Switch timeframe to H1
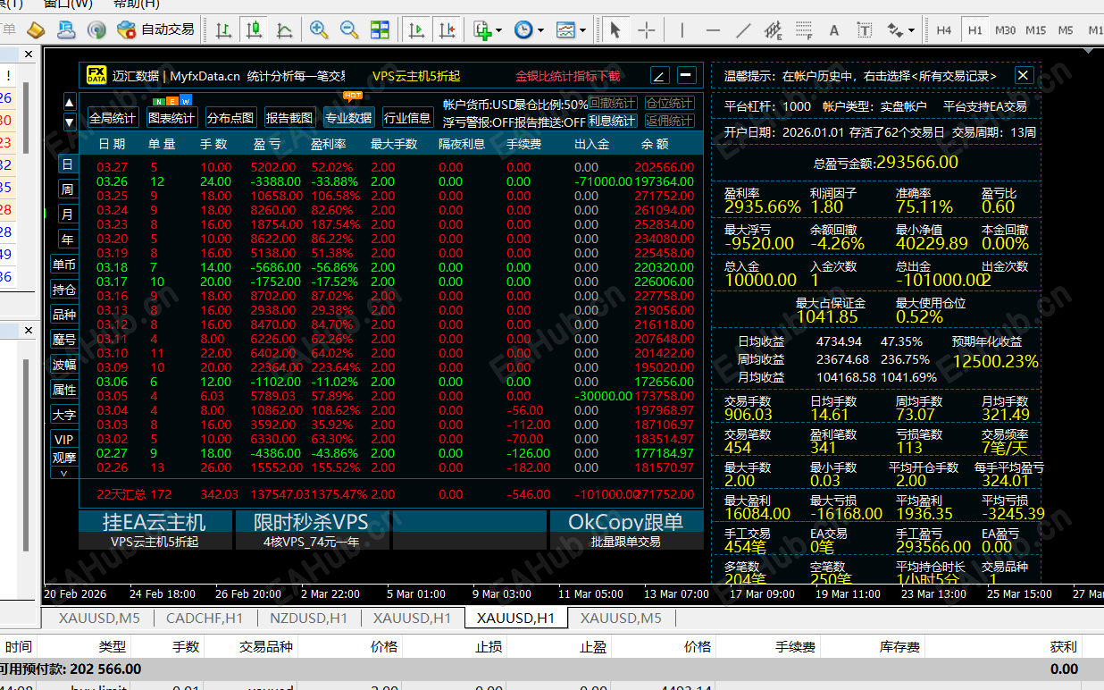The image size is (1104, 690). click(x=974, y=29)
